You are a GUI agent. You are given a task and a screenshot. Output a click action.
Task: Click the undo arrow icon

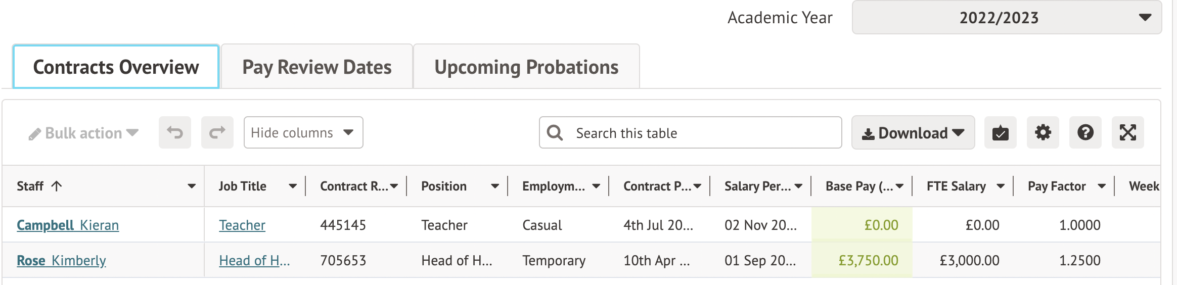(x=175, y=133)
